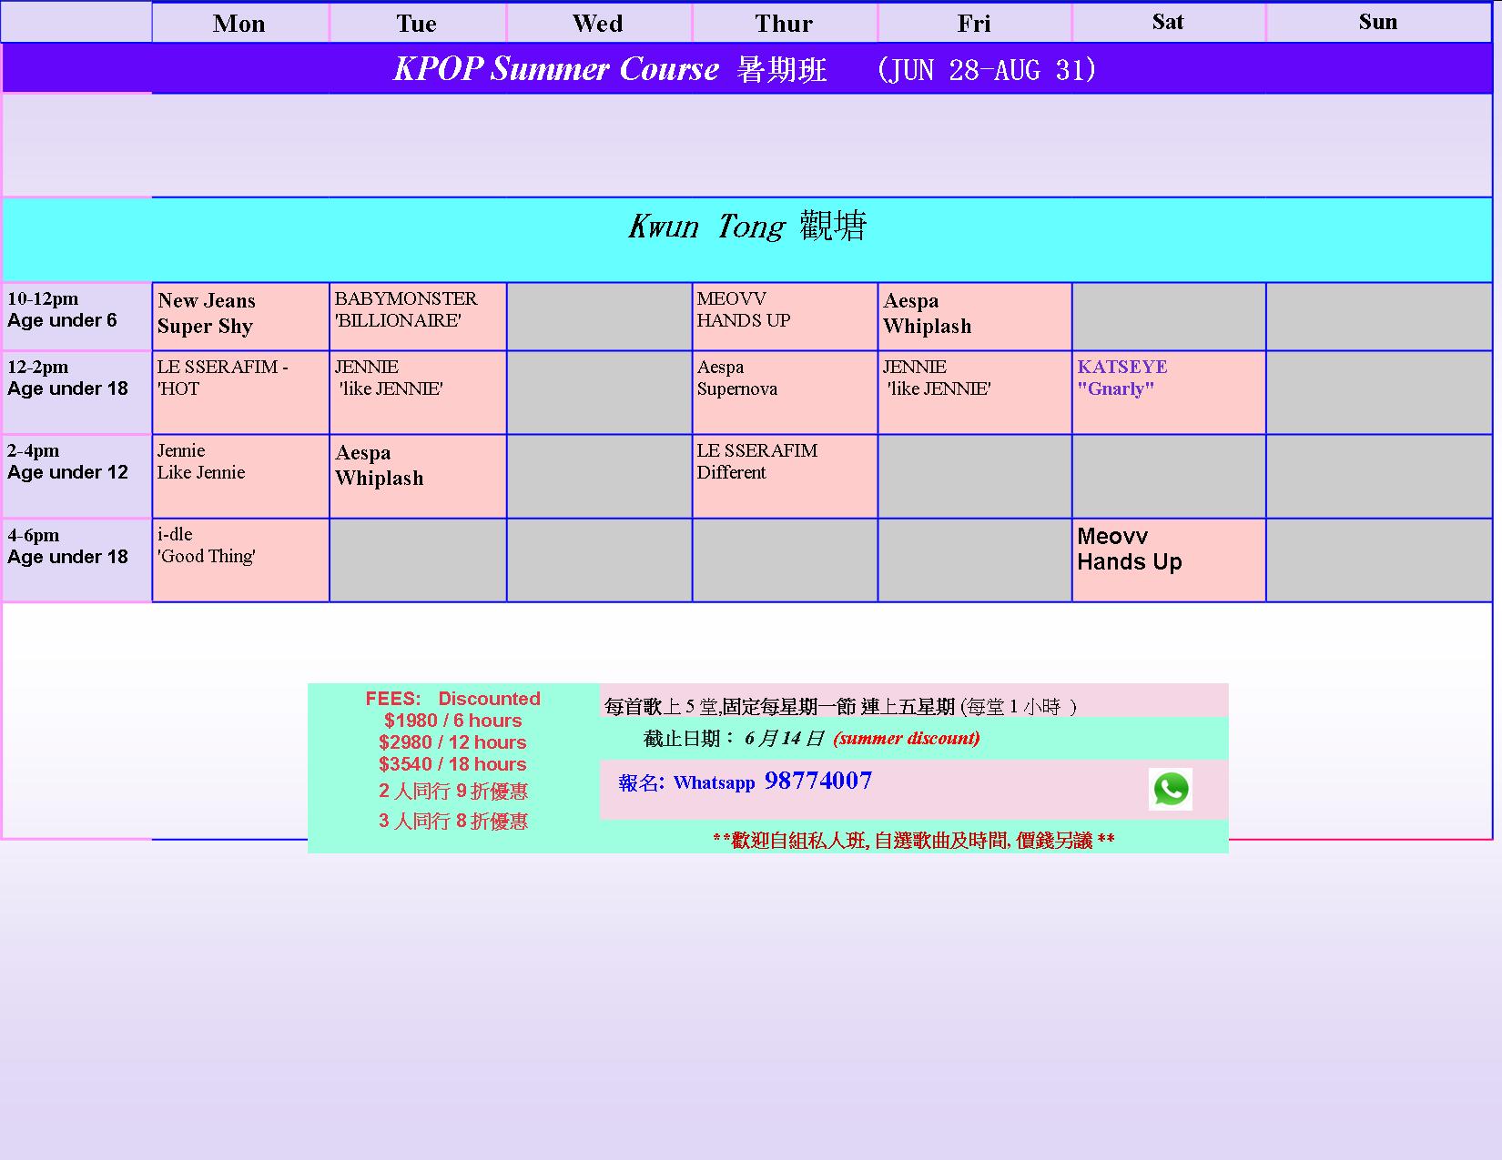Screen dimensions: 1502x1160
Task: Click the 12-2pm Age under 18 row label
Action: point(76,392)
